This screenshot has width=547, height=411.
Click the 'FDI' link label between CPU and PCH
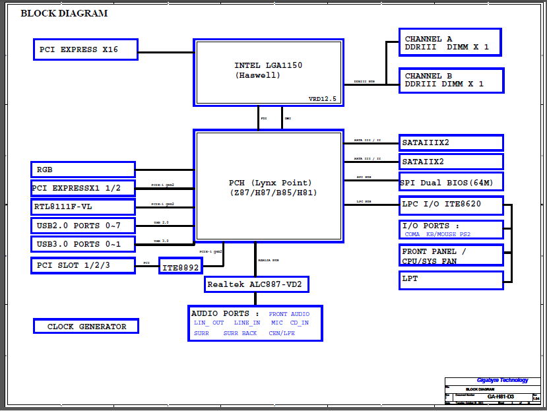(264, 118)
